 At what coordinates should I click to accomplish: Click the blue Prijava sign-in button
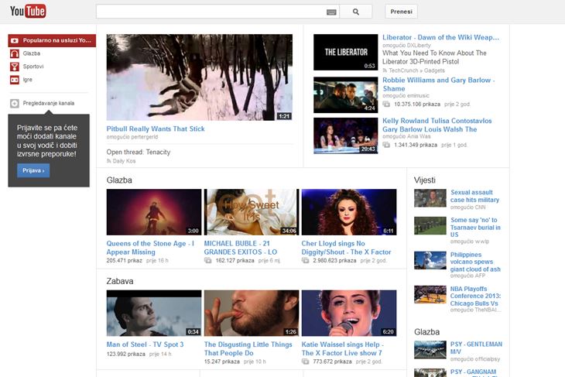(x=33, y=170)
